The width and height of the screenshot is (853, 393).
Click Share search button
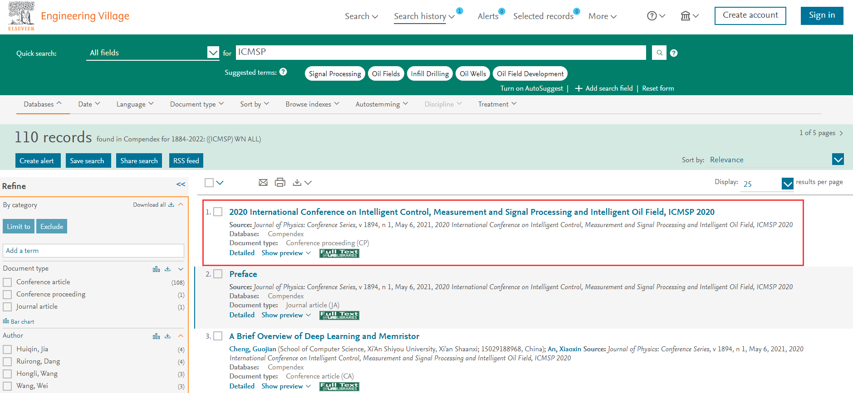139,160
